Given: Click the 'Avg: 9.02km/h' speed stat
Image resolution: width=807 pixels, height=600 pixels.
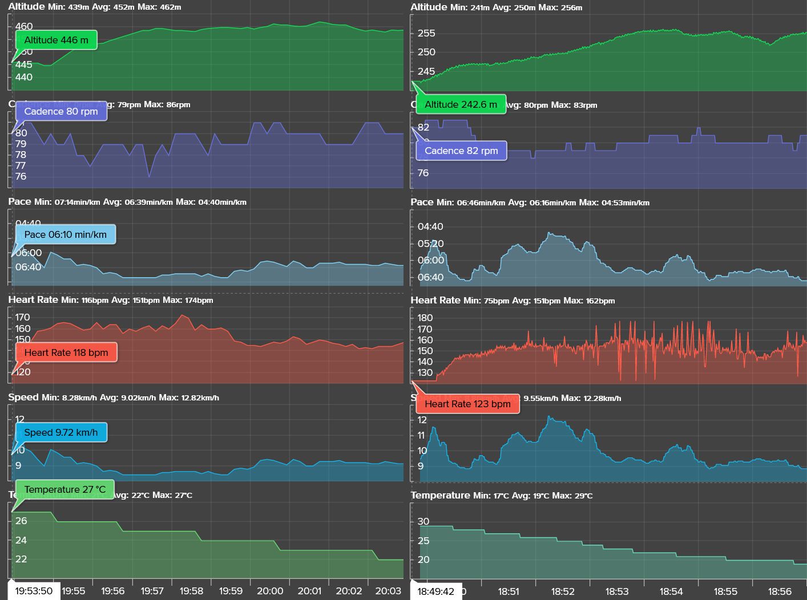Looking at the screenshot, I should (128, 398).
